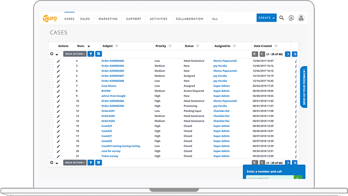Screen dimensions: 348x196
Task: Open the chat notifications icon
Action: [x=291, y=18]
